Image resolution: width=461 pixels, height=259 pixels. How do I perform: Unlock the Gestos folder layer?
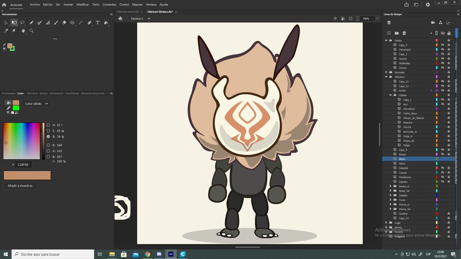pos(449,40)
